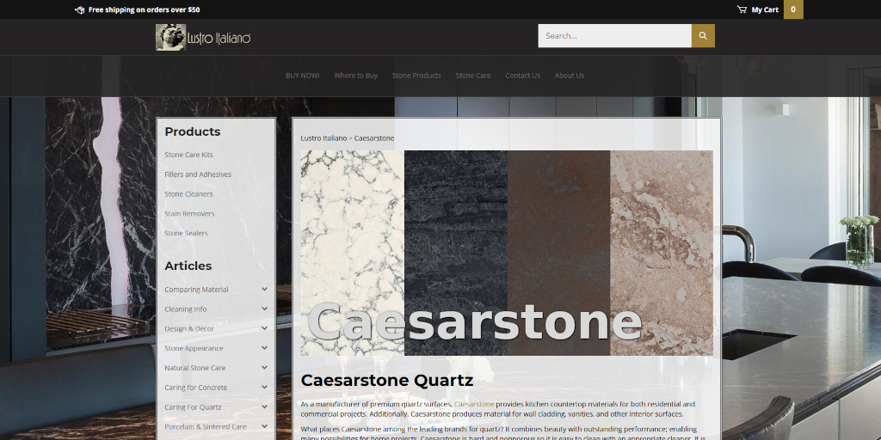Expand the Porcelain & Sintered Care chevron
Viewport: 881px width, 440px height.
(264, 426)
